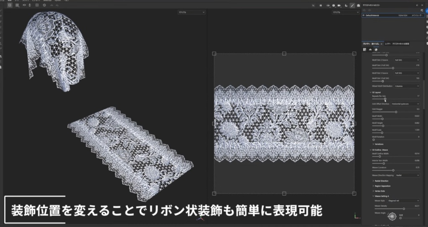Open Weave Style dropdown
The width and height of the screenshot is (428, 227).
tap(403, 201)
